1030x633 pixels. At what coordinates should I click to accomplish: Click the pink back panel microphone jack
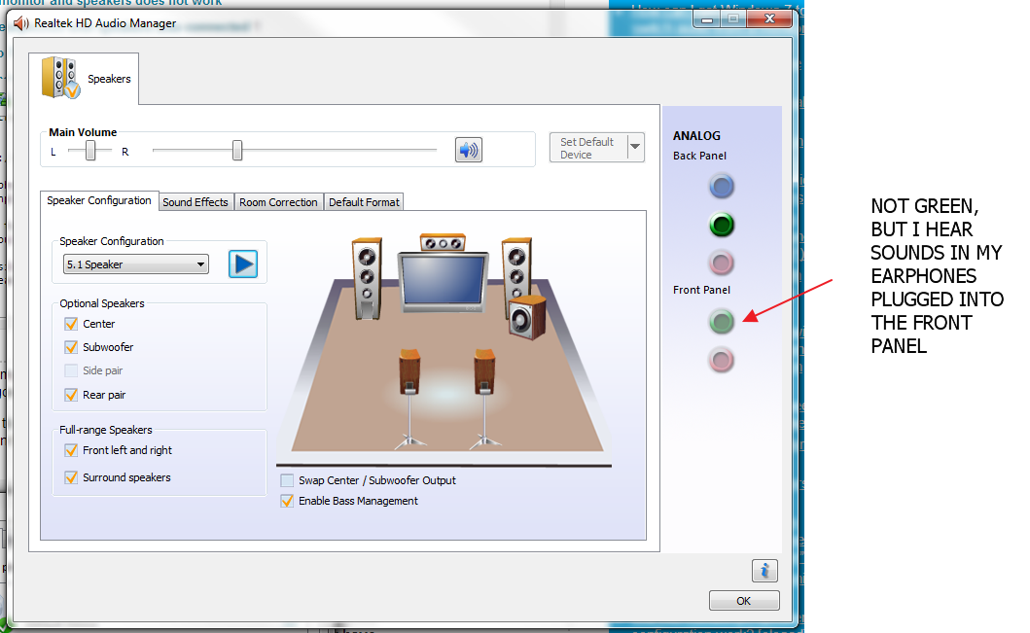[x=722, y=263]
